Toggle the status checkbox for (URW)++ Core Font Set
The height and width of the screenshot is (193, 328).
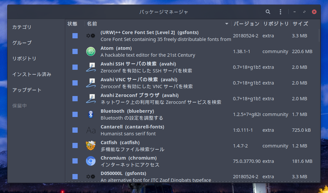(75, 36)
